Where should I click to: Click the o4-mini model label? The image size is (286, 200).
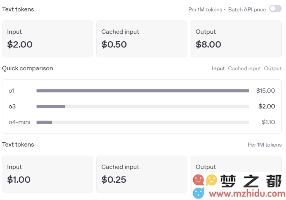(x=20, y=122)
